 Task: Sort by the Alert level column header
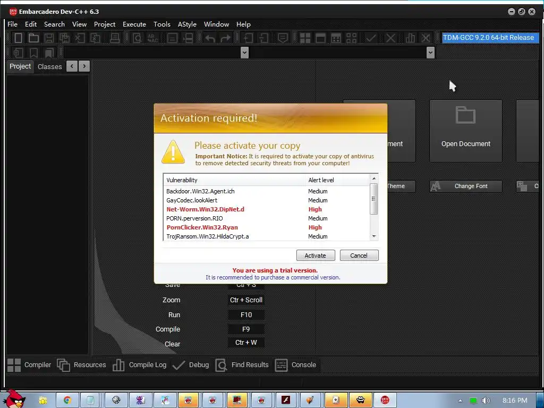[337, 180]
